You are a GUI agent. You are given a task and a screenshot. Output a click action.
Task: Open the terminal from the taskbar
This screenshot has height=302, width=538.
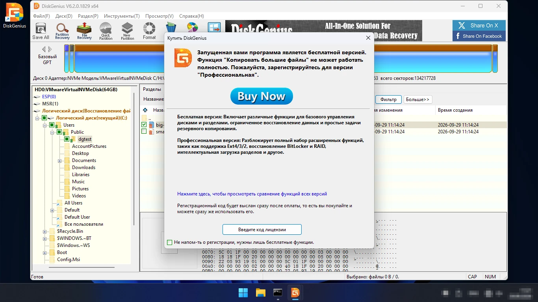coord(278,293)
